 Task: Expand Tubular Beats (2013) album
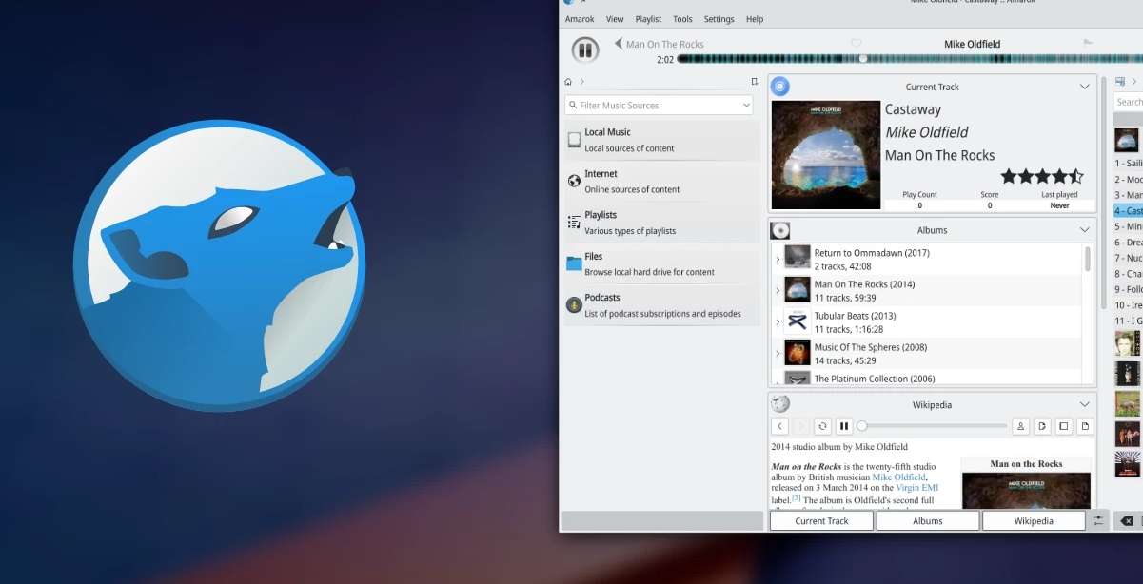[x=778, y=321]
